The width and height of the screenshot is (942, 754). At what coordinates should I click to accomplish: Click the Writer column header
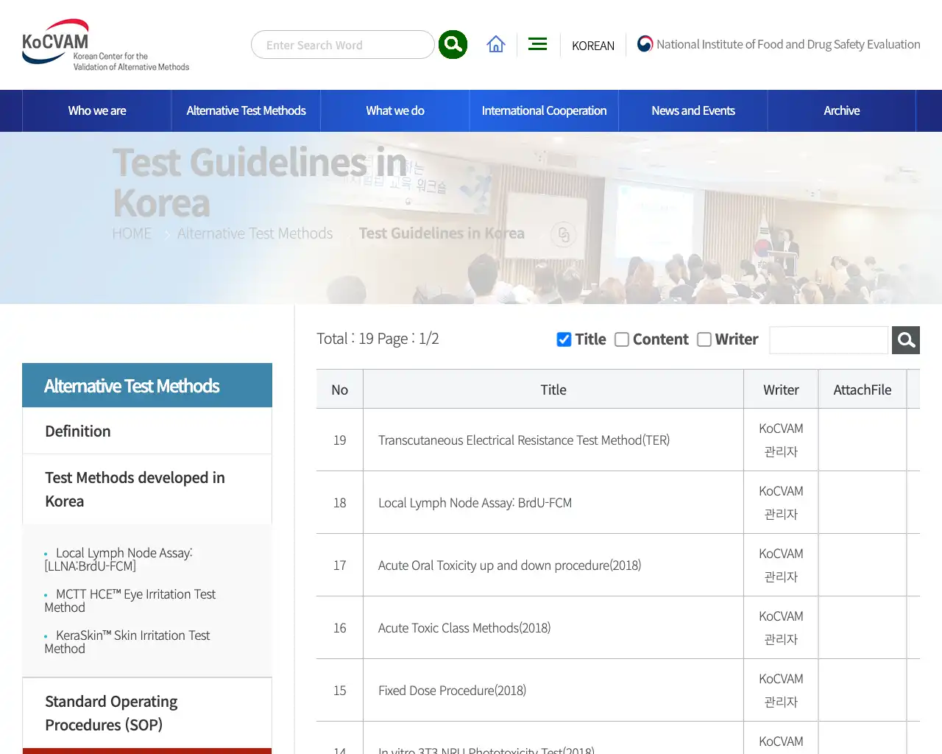tap(781, 390)
